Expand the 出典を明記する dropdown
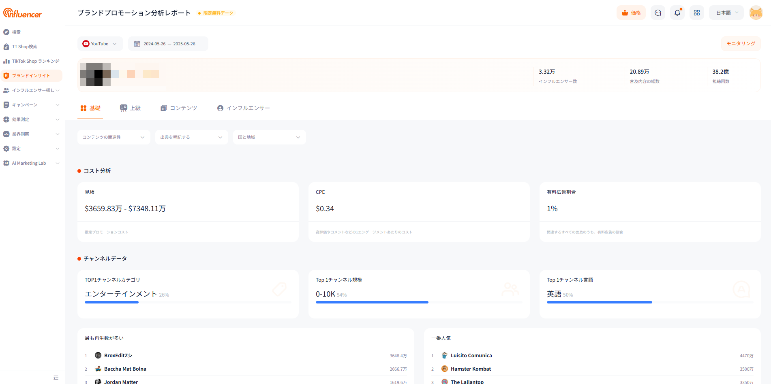The image size is (771, 384). [191, 137]
